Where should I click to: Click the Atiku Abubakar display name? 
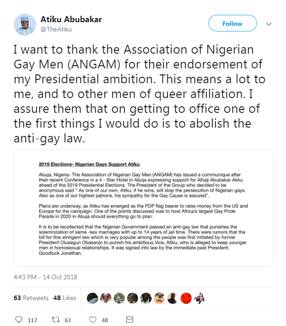[71, 19]
